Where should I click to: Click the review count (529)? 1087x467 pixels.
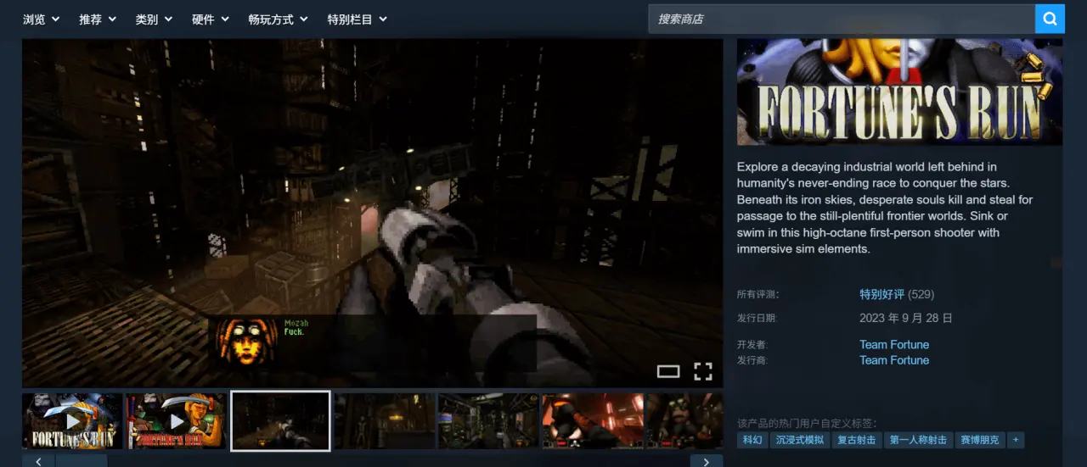click(x=921, y=294)
